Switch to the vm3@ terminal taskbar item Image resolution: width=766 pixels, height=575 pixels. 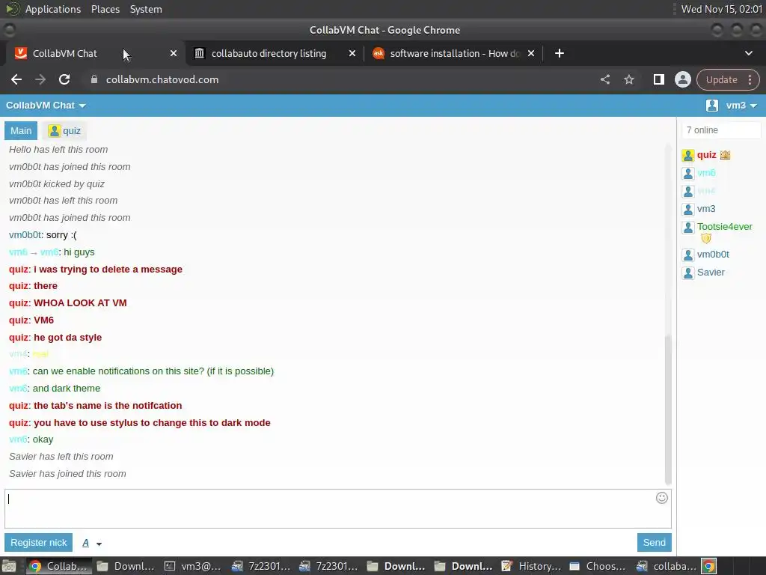[x=193, y=566]
